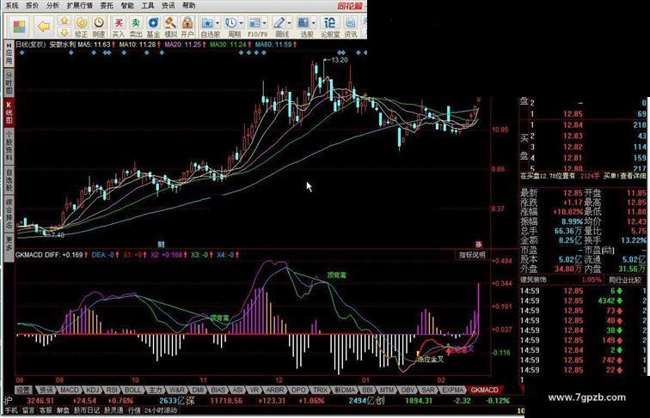Viewport: 650px width, 418px height.
Task: Open the 基金 fund icon
Action: point(153,27)
